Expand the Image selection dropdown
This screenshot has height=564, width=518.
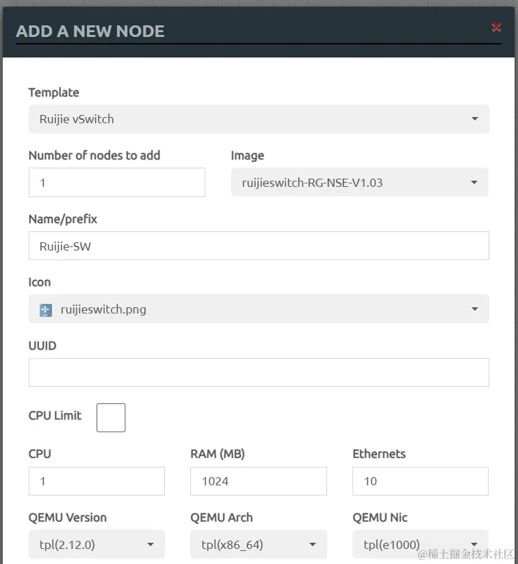[x=359, y=183]
